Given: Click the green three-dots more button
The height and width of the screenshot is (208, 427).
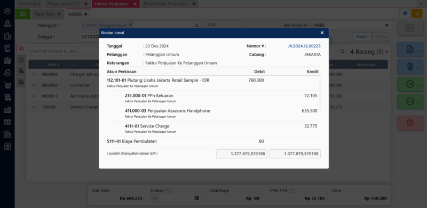Looking at the screenshot, I should tap(409, 101).
